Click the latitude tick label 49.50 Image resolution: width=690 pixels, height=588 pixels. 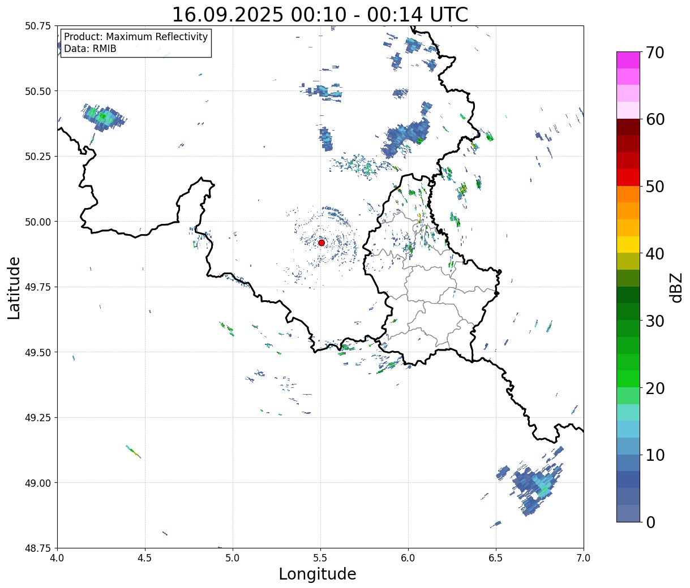(38, 352)
